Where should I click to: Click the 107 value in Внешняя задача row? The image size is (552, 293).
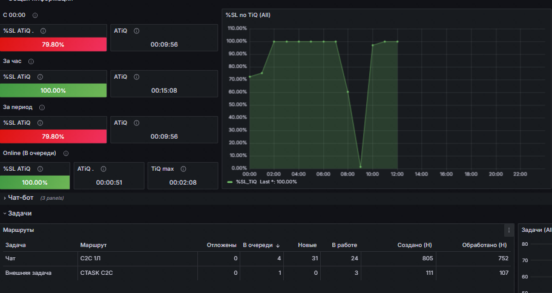click(x=504, y=273)
